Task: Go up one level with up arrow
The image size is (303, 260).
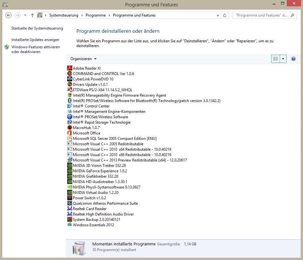Action: (32, 15)
